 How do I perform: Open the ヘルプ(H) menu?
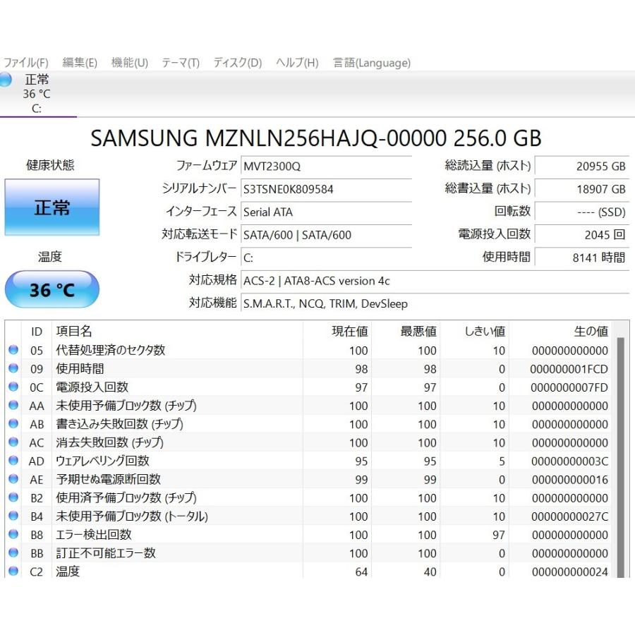[x=297, y=63]
